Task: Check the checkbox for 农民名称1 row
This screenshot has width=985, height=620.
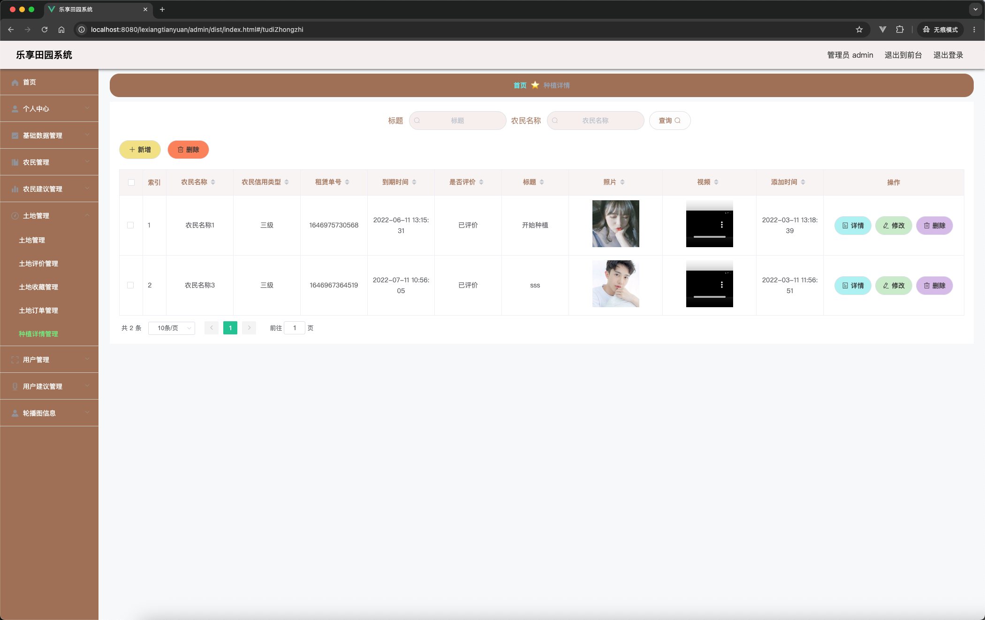Action: point(130,225)
